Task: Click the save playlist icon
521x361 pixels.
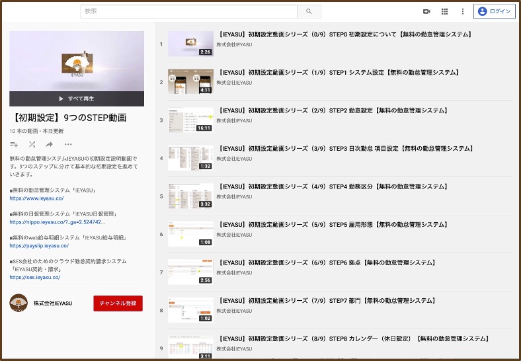Action: [14, 144]
